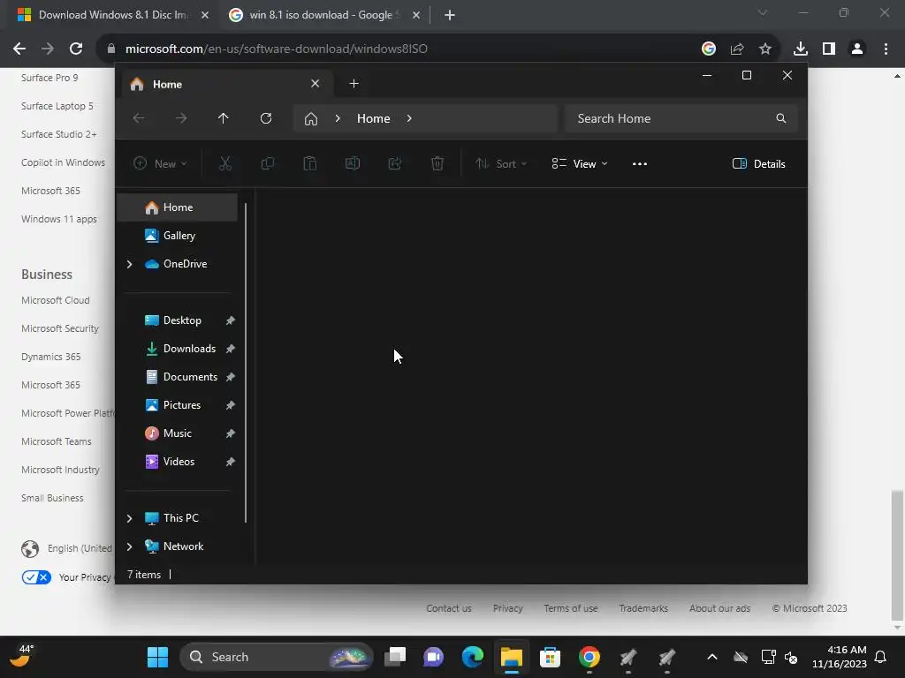The height and width of the screenshot is (678, 905).
Task: Click the search magnifier in Search Home box
Action: (x=781, y=118)
